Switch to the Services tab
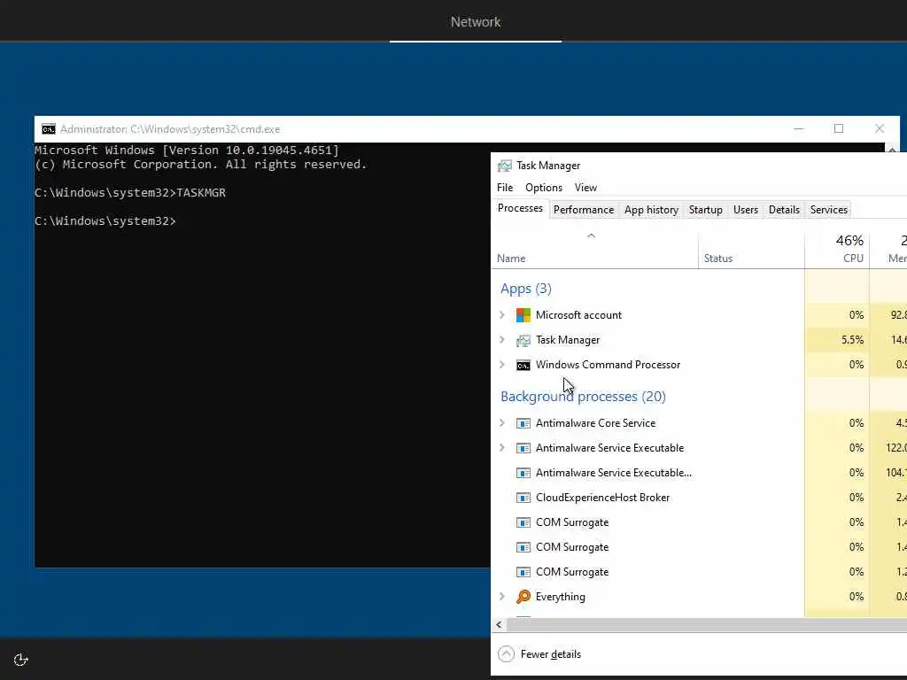 829,210
